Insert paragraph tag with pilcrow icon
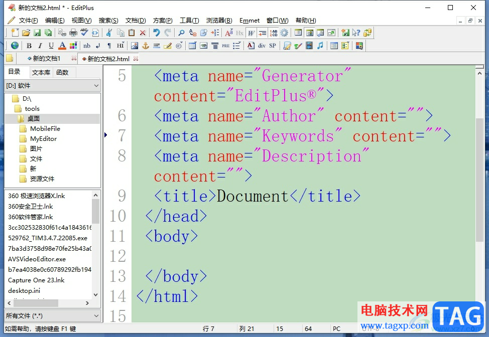Viewport: 489px width, 337px height. pyautogui.click(x=109, y=46)
